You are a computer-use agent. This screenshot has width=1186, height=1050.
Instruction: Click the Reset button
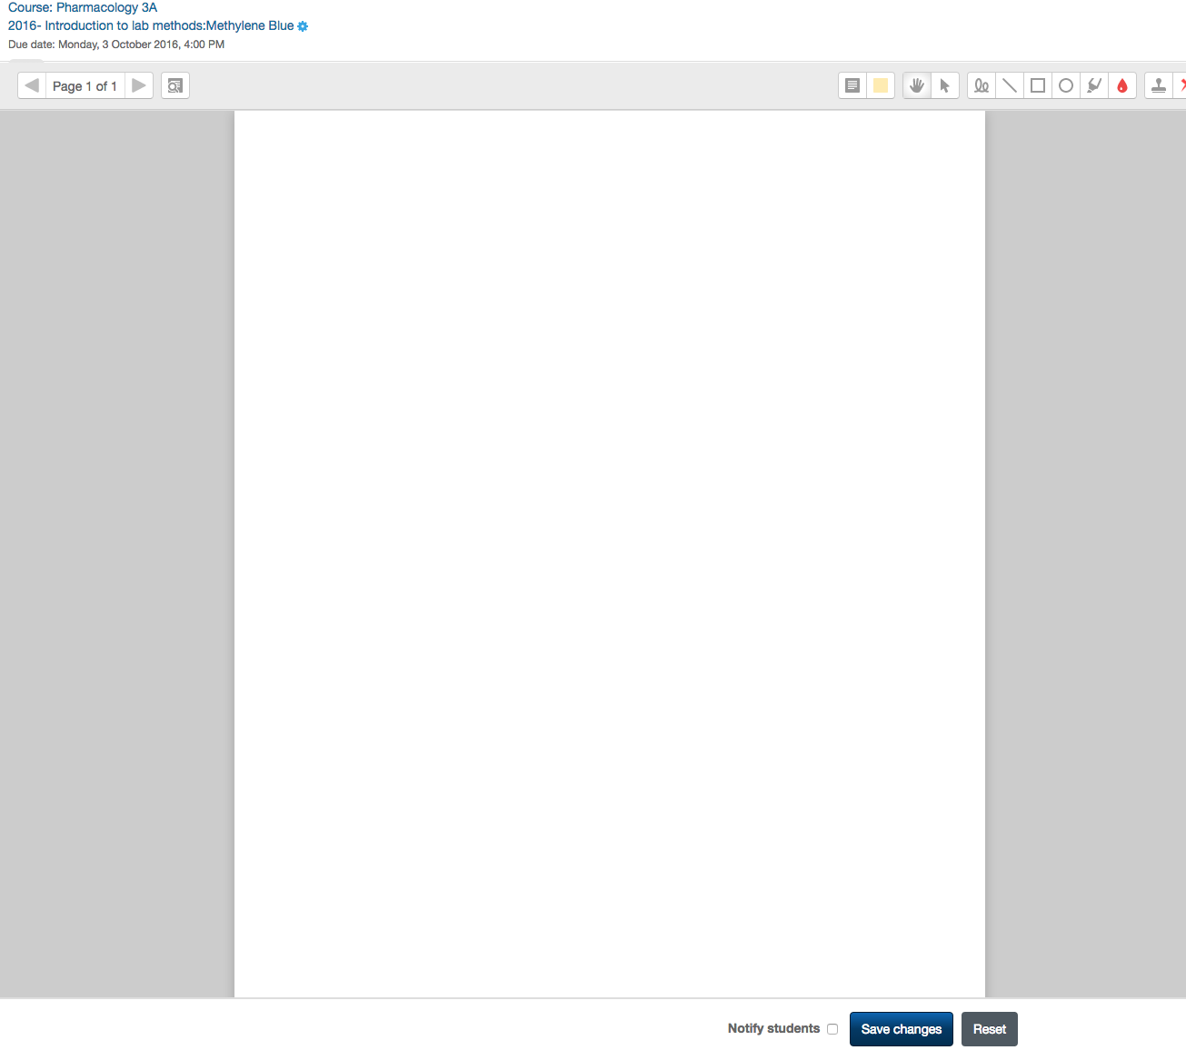point(990,1029)
